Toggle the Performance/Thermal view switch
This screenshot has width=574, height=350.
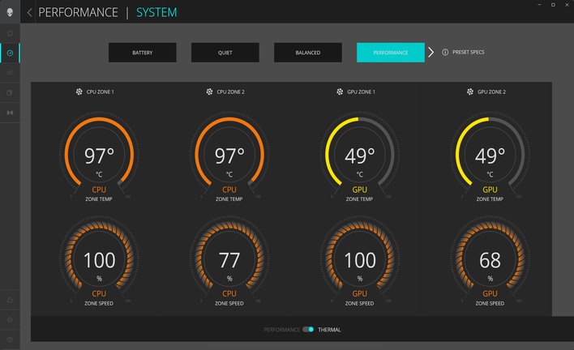pyautogui.click(x=308, y=330)
